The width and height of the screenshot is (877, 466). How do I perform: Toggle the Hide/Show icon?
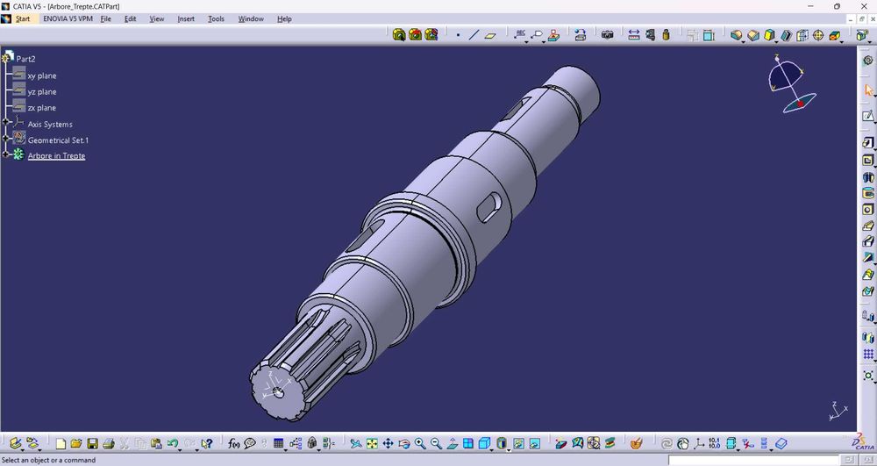click(518, 444)
